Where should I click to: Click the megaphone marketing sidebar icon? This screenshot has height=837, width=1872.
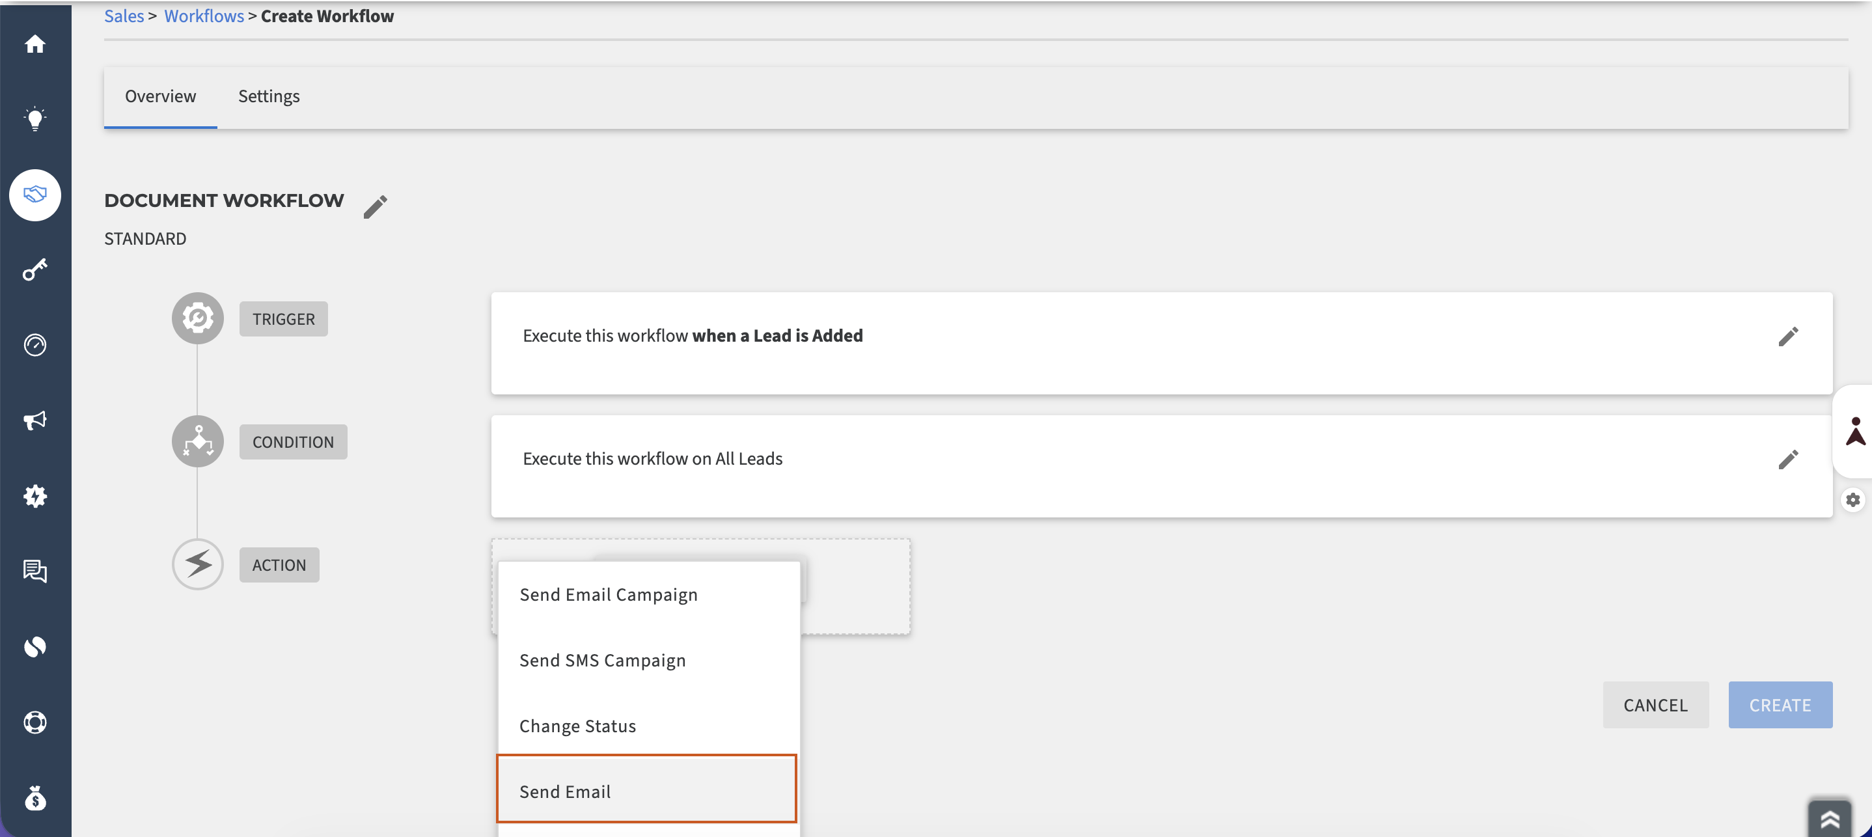tap(35, 420)
